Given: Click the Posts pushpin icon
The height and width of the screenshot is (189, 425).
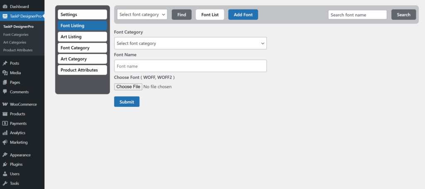Looking at the screenshot, I should click(5, 63).
